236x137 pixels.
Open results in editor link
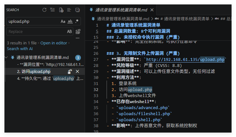(54, 43)
